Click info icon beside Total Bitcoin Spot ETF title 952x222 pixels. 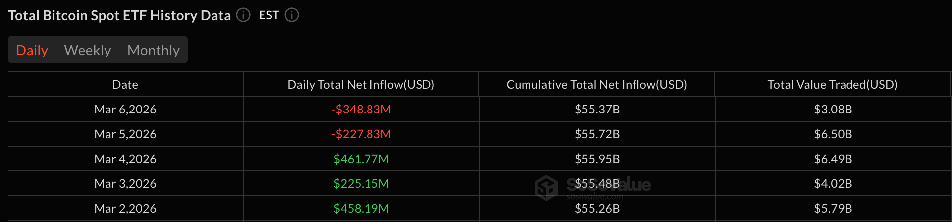tap(243, 15)
